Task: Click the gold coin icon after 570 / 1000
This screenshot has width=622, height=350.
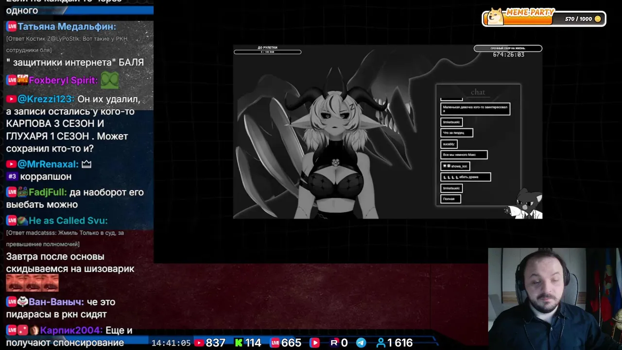Action: point(598,19)
